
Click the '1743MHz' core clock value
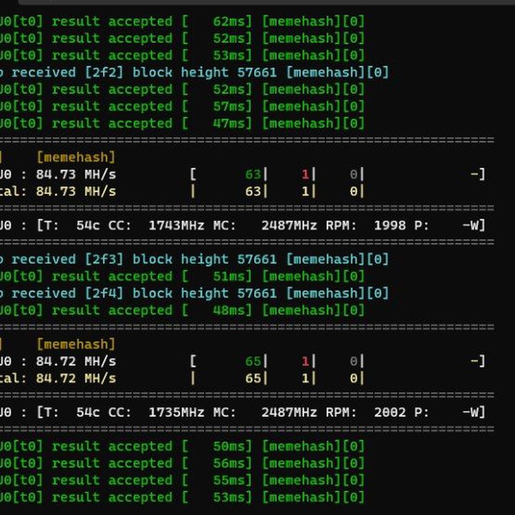pyautogui.click(x=176, y=225)
